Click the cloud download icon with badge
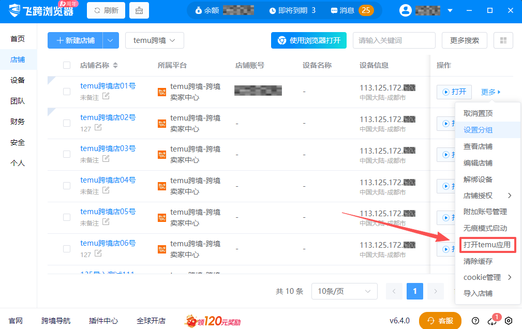 click(492, 321)
